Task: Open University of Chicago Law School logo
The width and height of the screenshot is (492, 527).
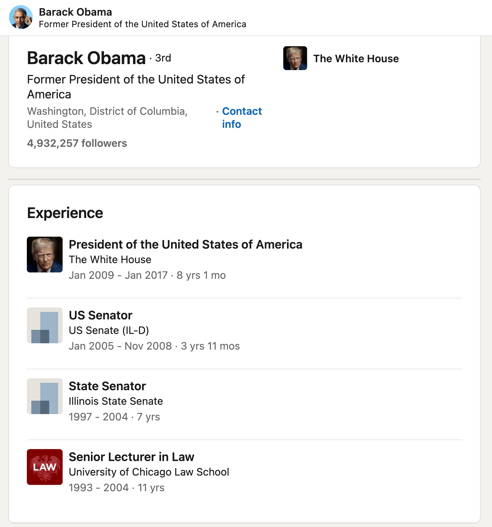Action: [x=45, y=467]
